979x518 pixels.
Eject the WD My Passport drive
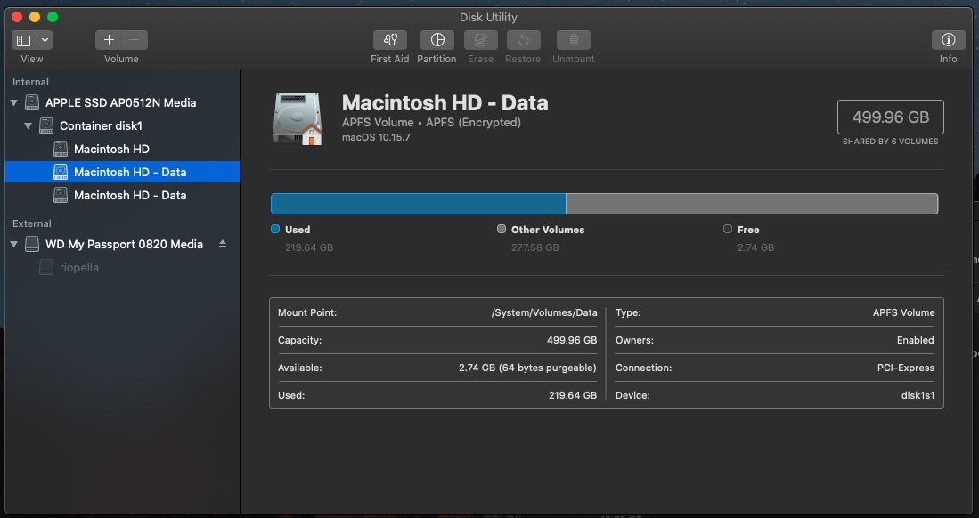click(223, 244)
